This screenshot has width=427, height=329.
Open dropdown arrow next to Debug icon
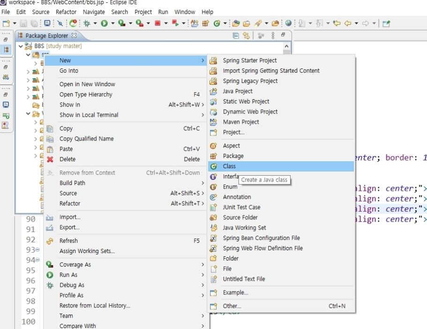coord(95,23)
